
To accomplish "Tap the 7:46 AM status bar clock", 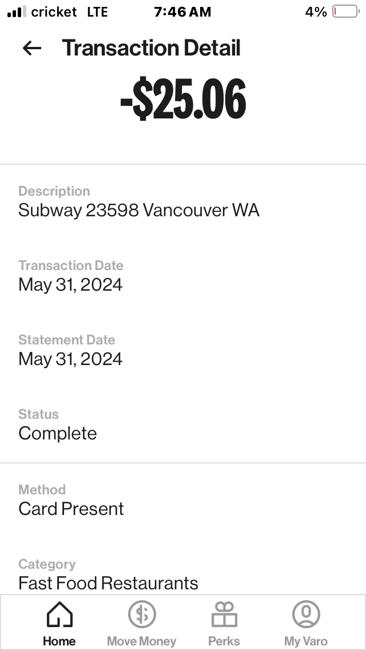I will click(182, 12).
